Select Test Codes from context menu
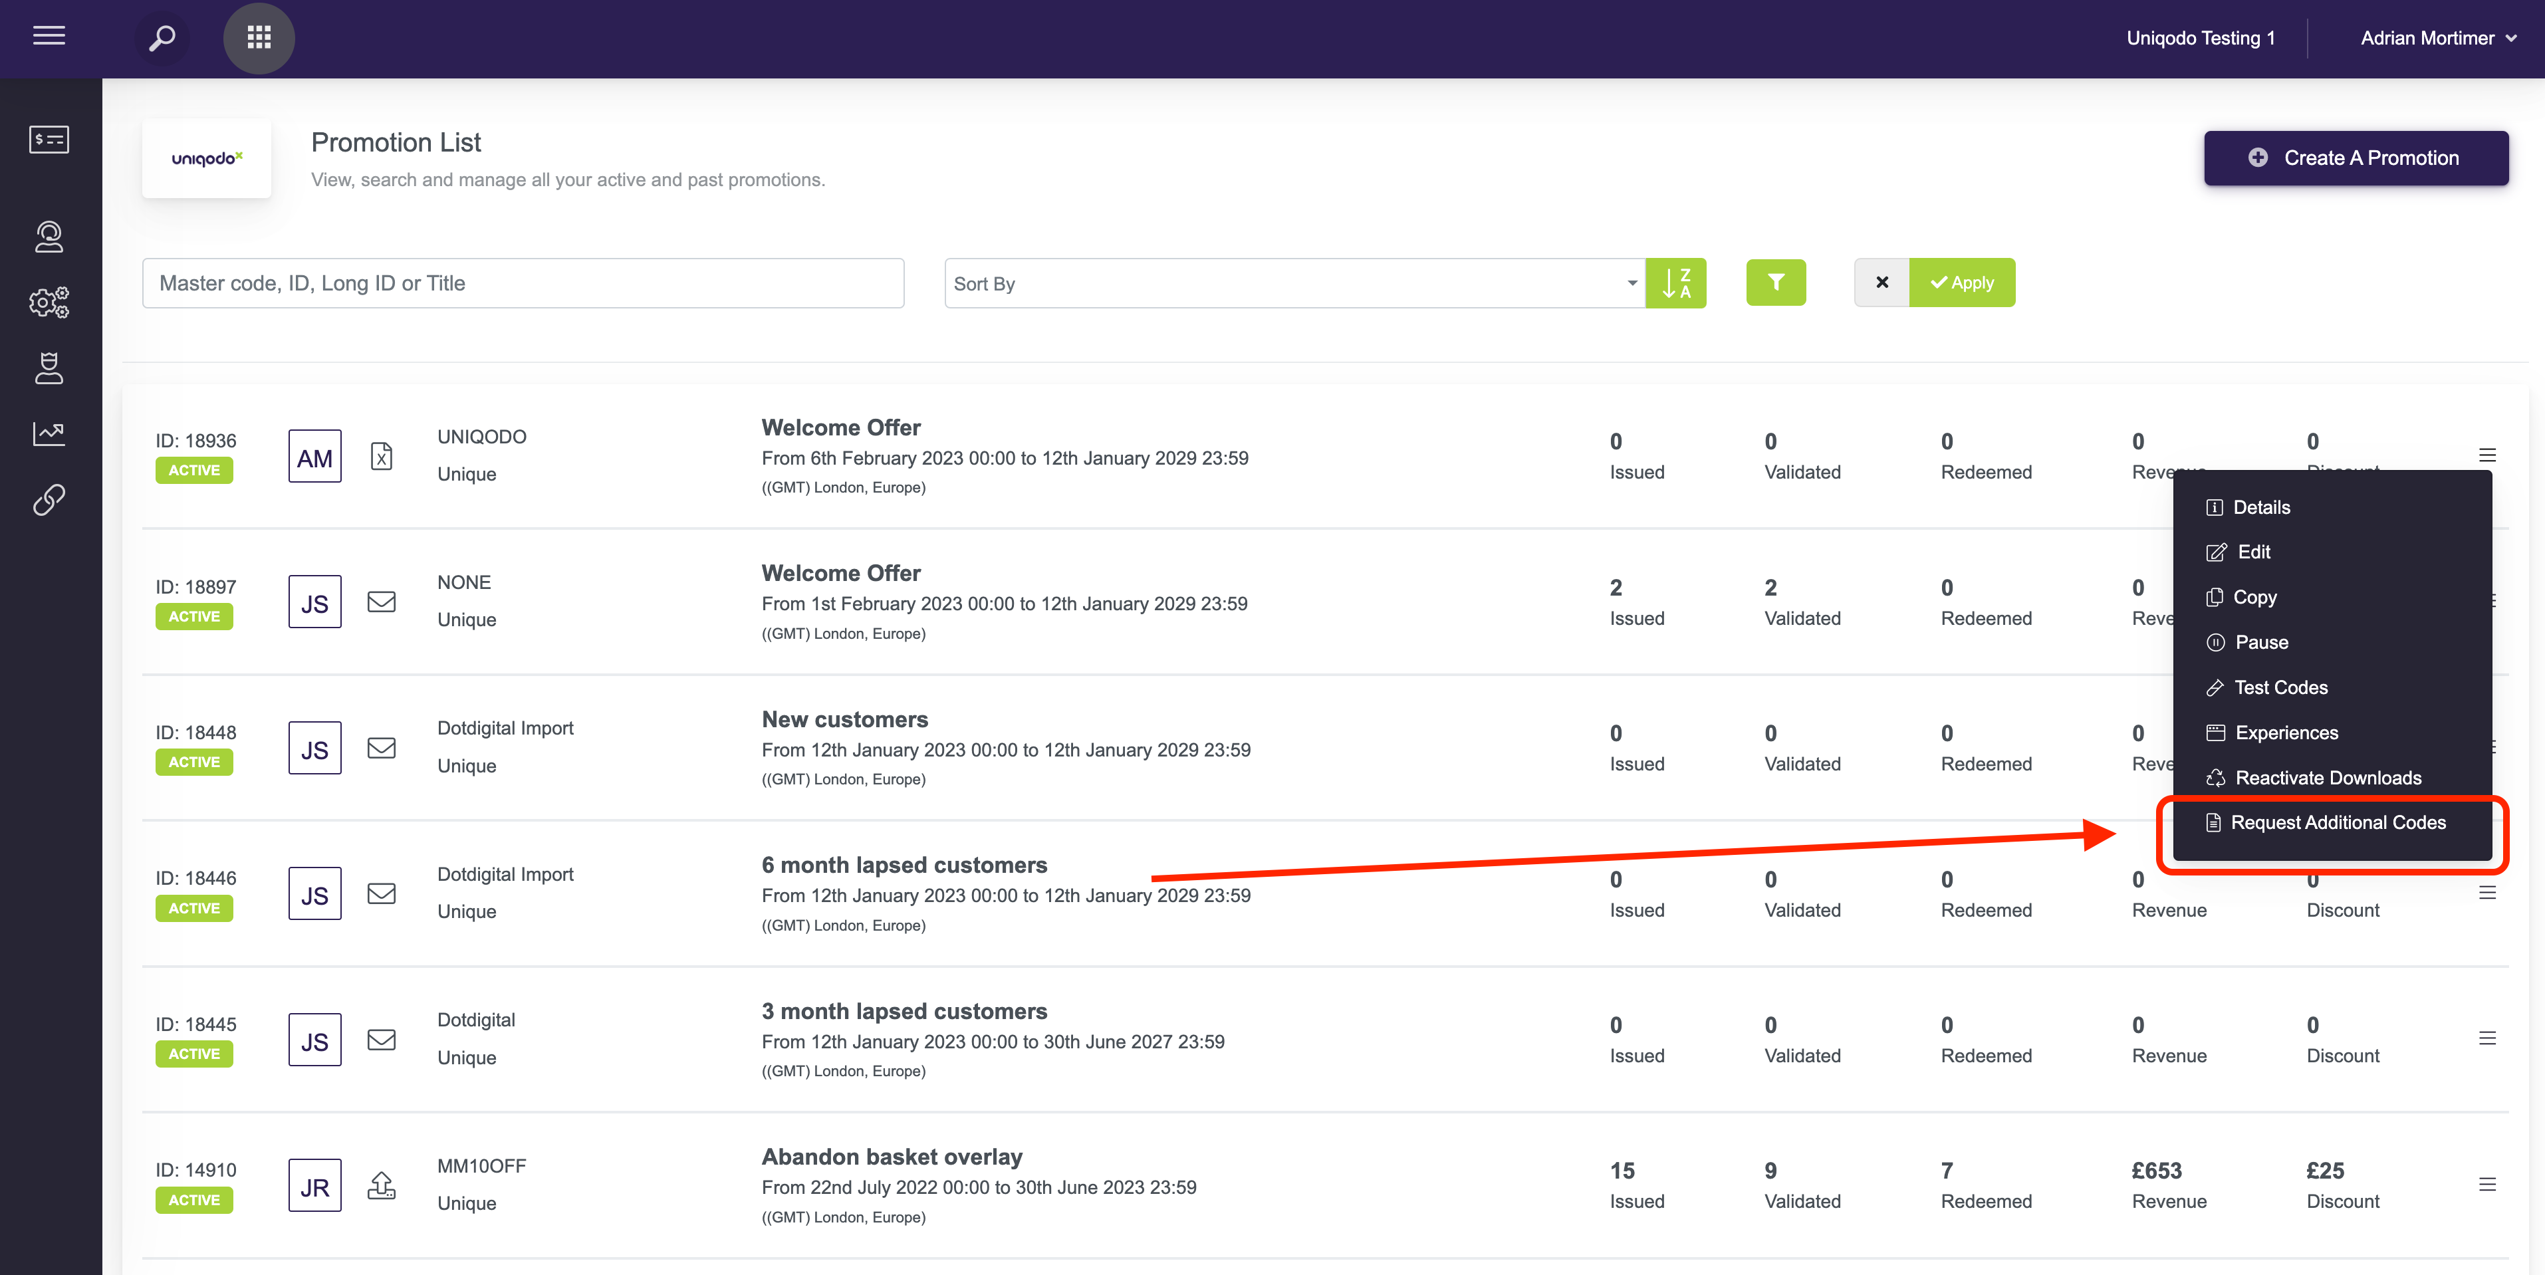The image size is (2545, 1275). (2279, 687)
